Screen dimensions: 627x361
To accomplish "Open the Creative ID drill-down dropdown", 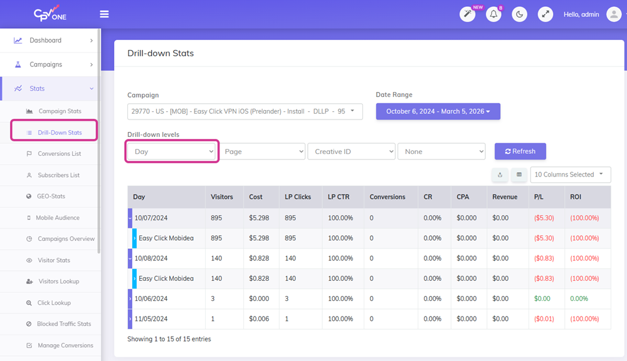I will coord(351,151).
